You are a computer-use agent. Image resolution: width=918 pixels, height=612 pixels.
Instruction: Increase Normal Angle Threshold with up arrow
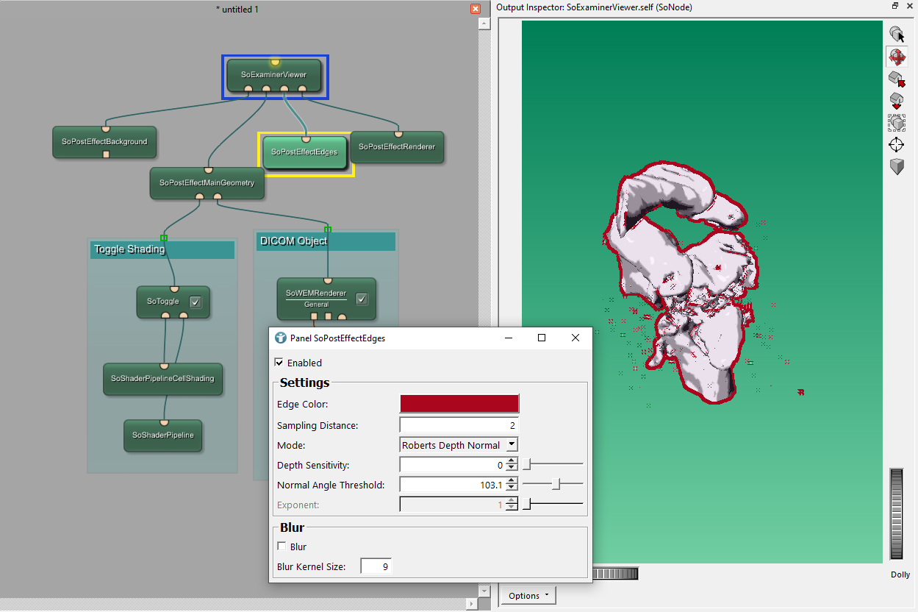pos(512,481)
